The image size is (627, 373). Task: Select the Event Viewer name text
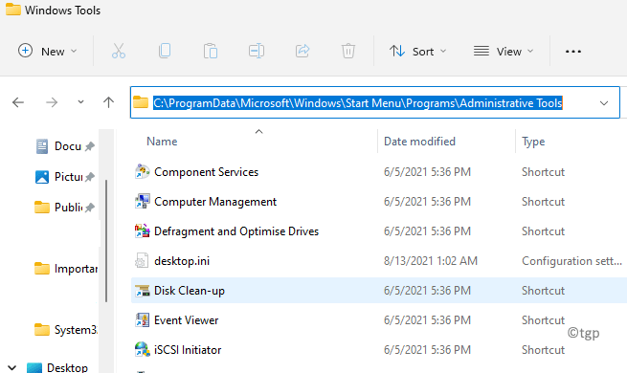[x=187, y=319]
